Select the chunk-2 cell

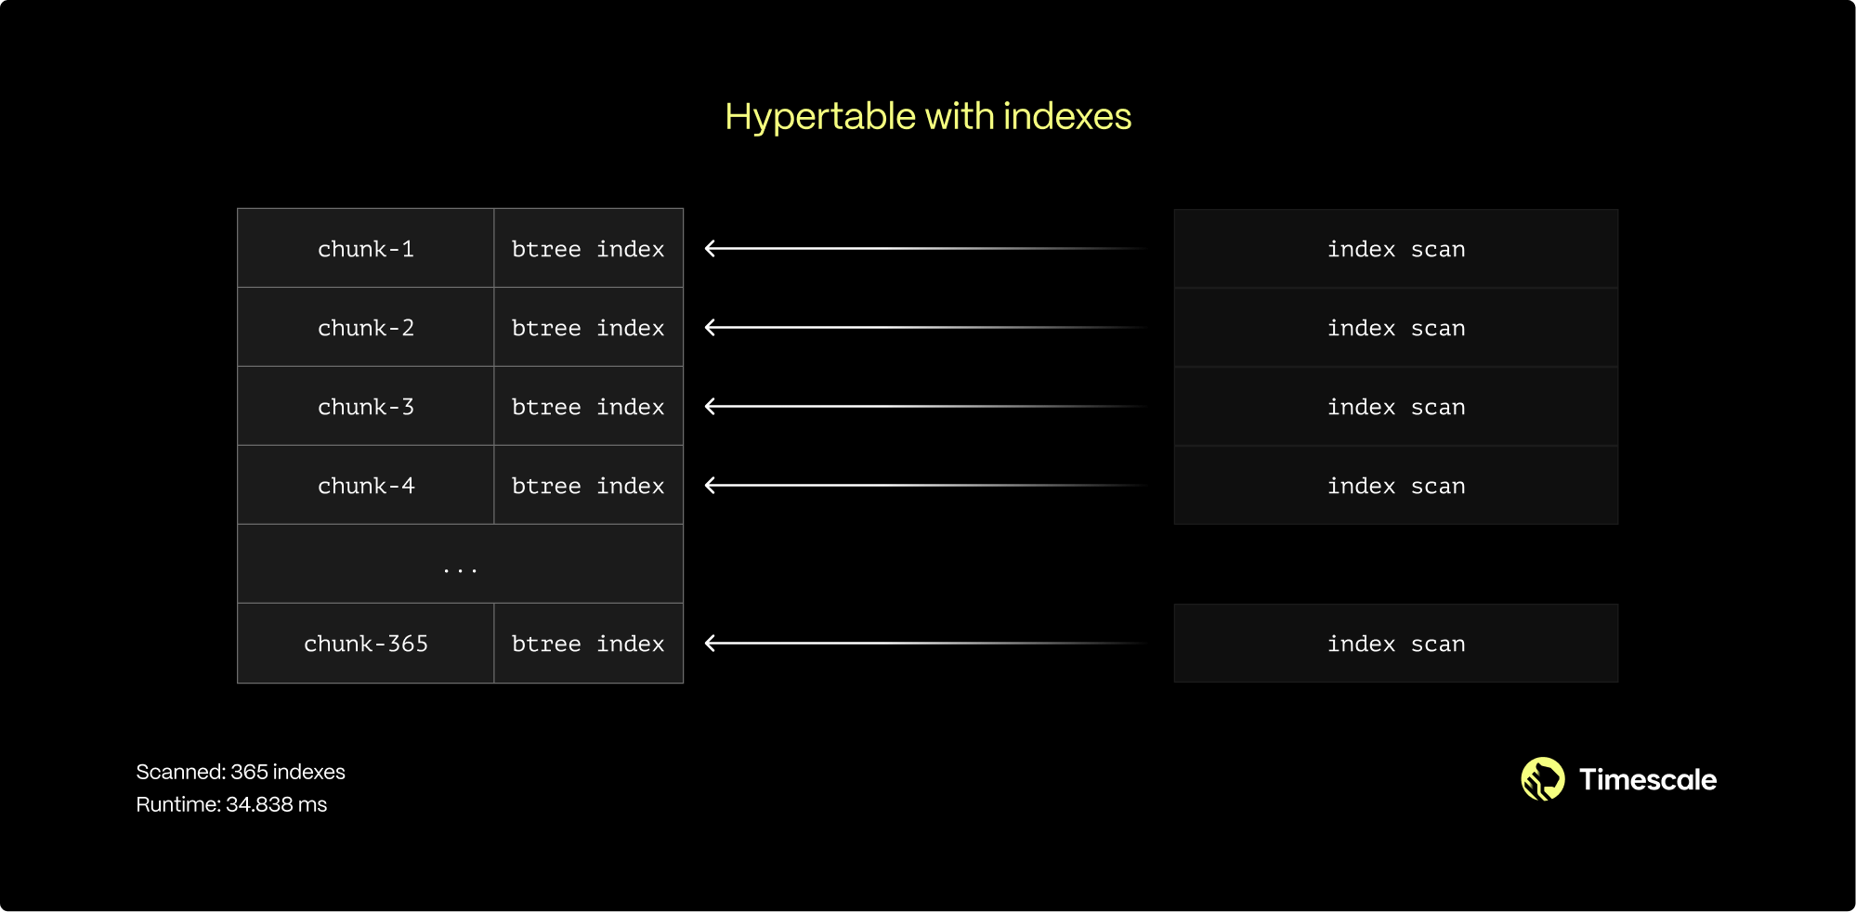[x=366, y=328]
